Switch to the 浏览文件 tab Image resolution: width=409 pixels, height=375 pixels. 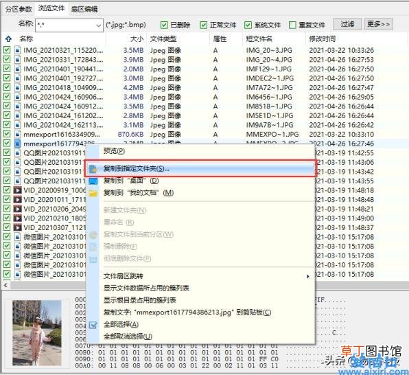(51, 8)
